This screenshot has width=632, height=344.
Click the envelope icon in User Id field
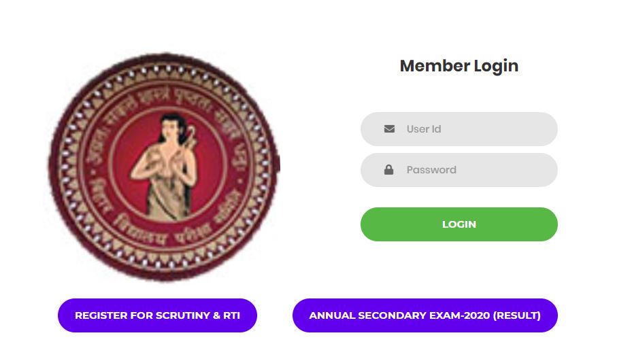tap(389, 129)
